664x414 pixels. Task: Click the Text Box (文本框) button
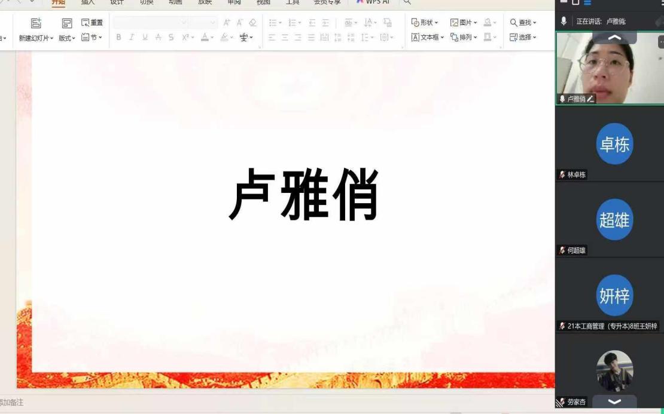[428, 37]
